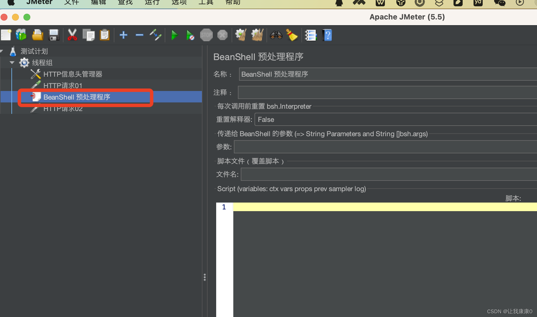Open the 工具 menu
The width and height of the screenshot is (537, 317).
tap(206, 2)
